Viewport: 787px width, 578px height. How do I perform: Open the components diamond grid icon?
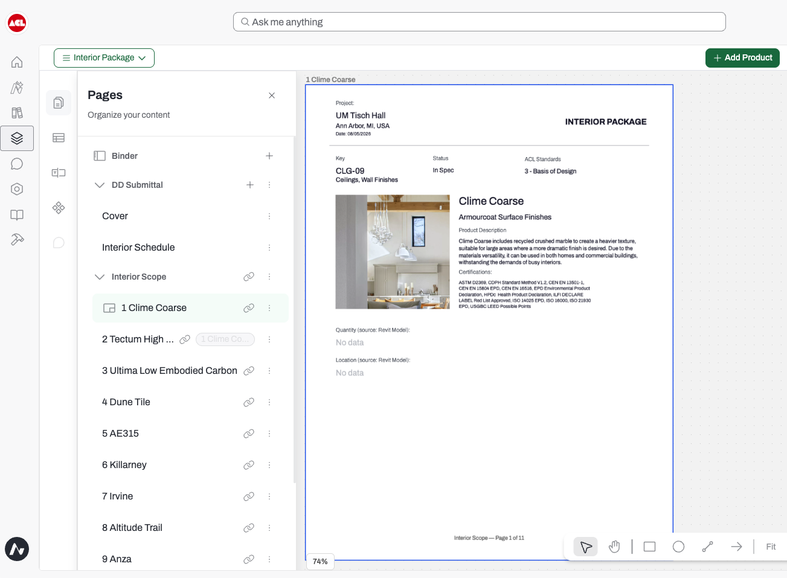pos(59,208)
